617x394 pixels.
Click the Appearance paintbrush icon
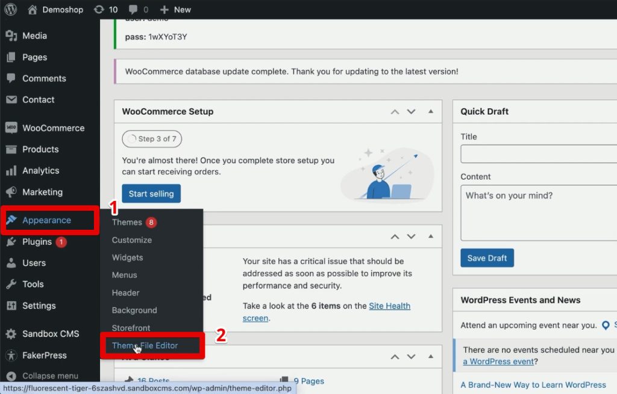click(x=11, y=220)
